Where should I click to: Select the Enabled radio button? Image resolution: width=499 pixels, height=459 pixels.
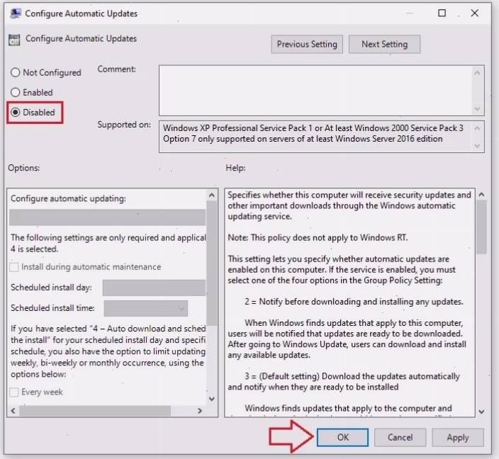pos(16,92)
